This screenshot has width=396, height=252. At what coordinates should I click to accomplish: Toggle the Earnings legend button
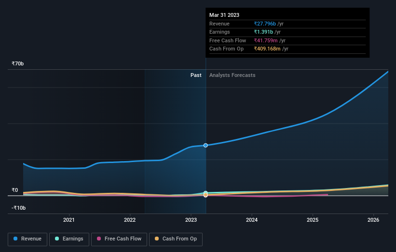coord(69,239)
